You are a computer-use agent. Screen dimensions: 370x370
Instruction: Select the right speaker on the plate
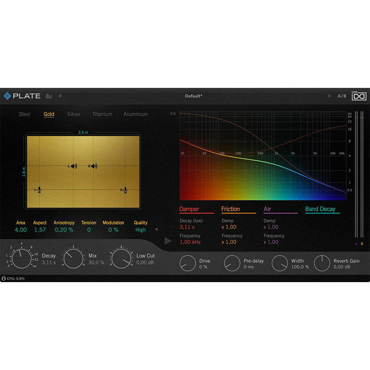tap(93, 166)
